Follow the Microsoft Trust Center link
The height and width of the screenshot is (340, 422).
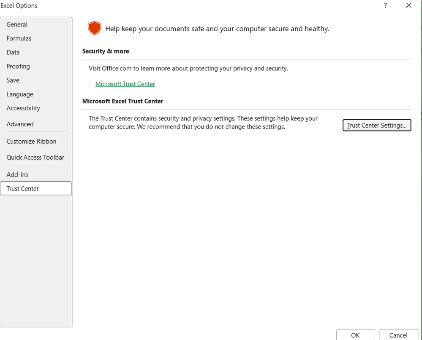pyautogui.click(x=125, y=84)
